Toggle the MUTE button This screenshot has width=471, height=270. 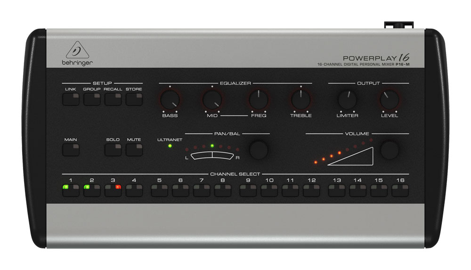click(134, 150)
